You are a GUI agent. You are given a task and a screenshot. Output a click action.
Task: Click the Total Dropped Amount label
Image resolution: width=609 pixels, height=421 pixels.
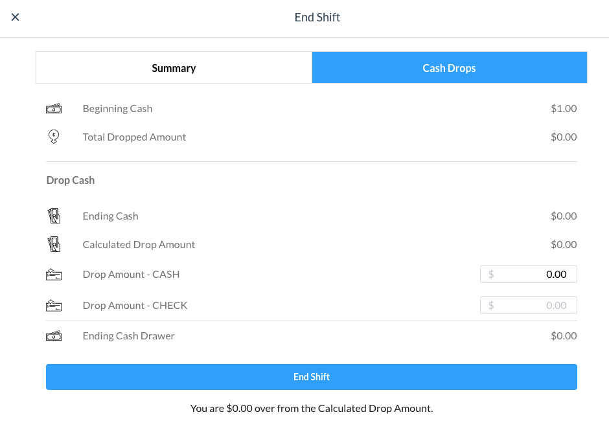pyautogui.click(x=134, y=137)
